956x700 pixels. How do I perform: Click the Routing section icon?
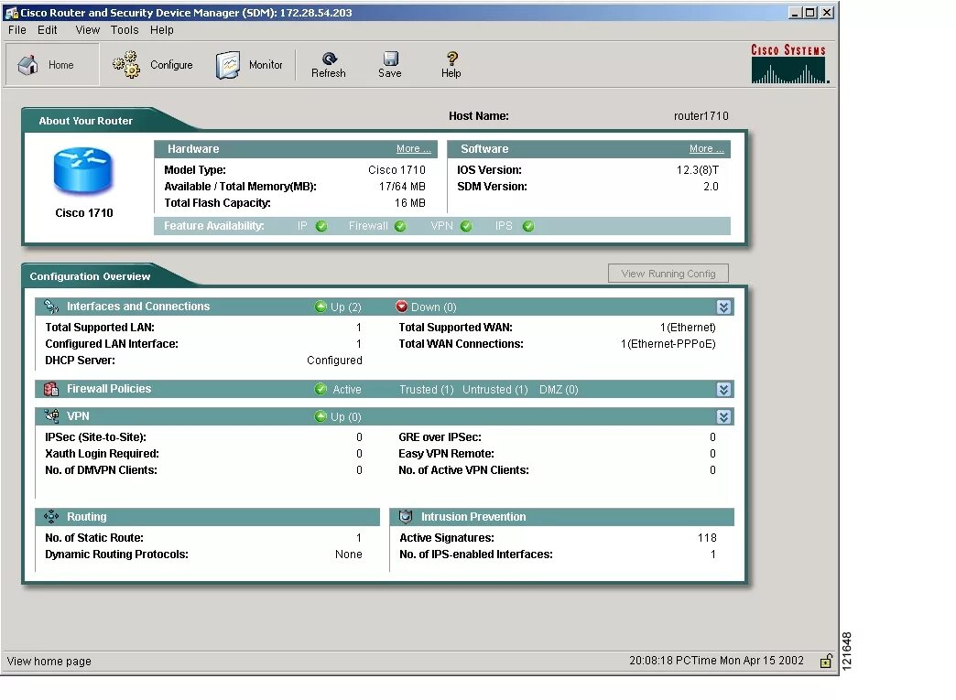51,517
